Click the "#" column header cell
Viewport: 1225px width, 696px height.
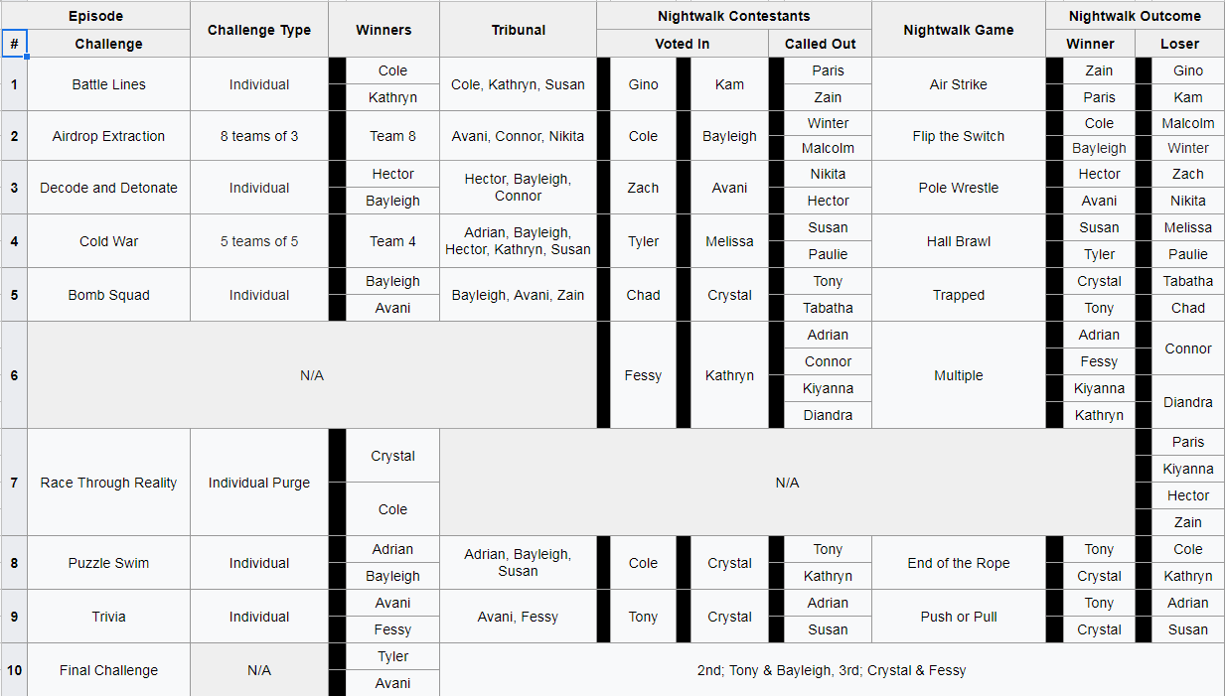click(14, 44)
